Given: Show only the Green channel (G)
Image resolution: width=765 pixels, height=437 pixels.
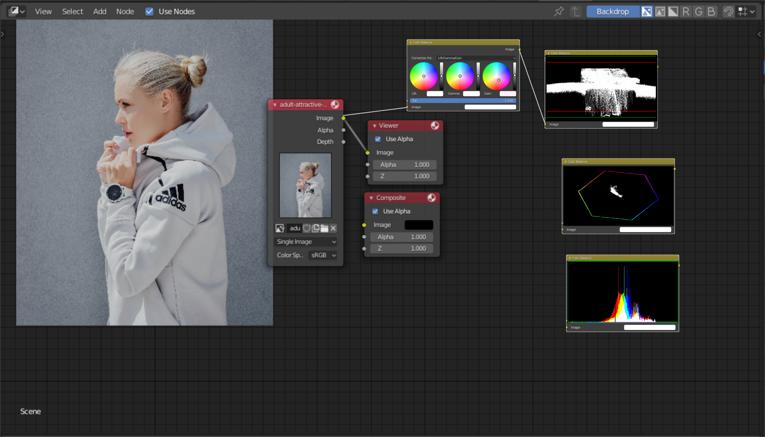Looking at the screenshot, I should point(699,12).
